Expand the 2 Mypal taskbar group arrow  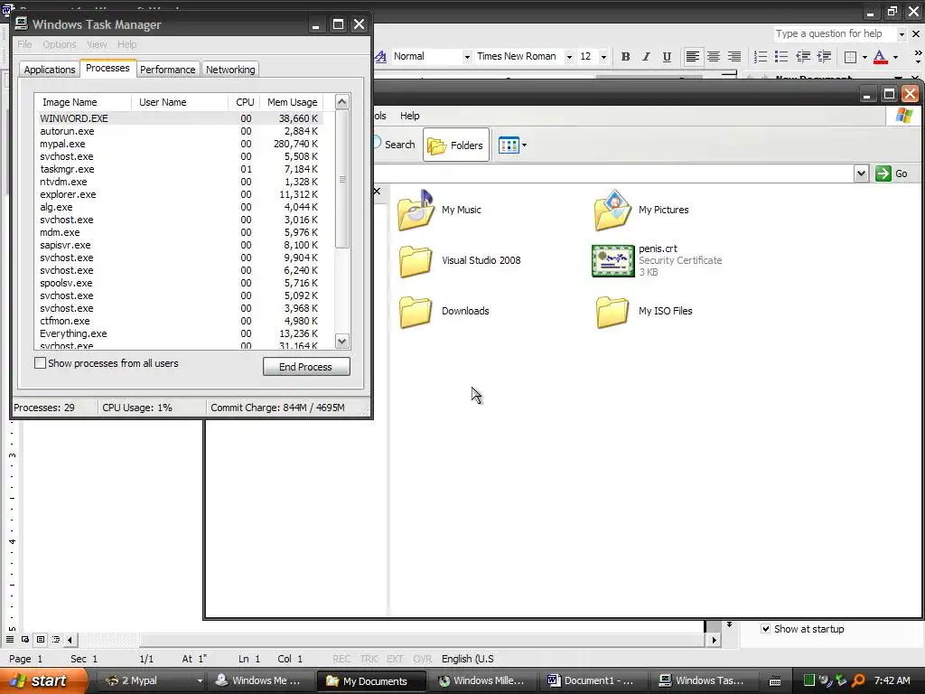coord(200,680)
